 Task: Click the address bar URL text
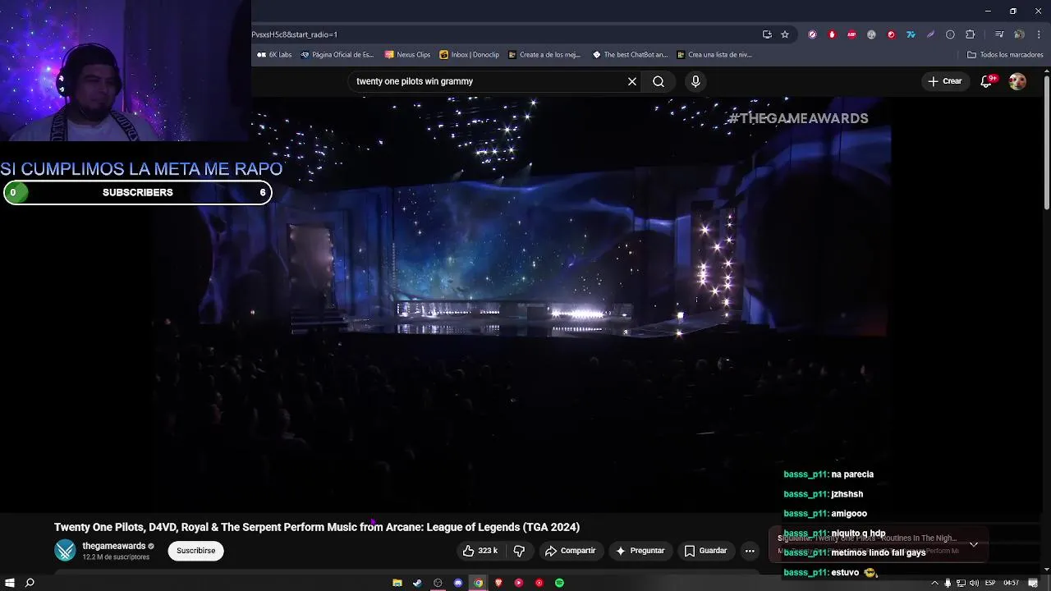click(x=294, y=34)
